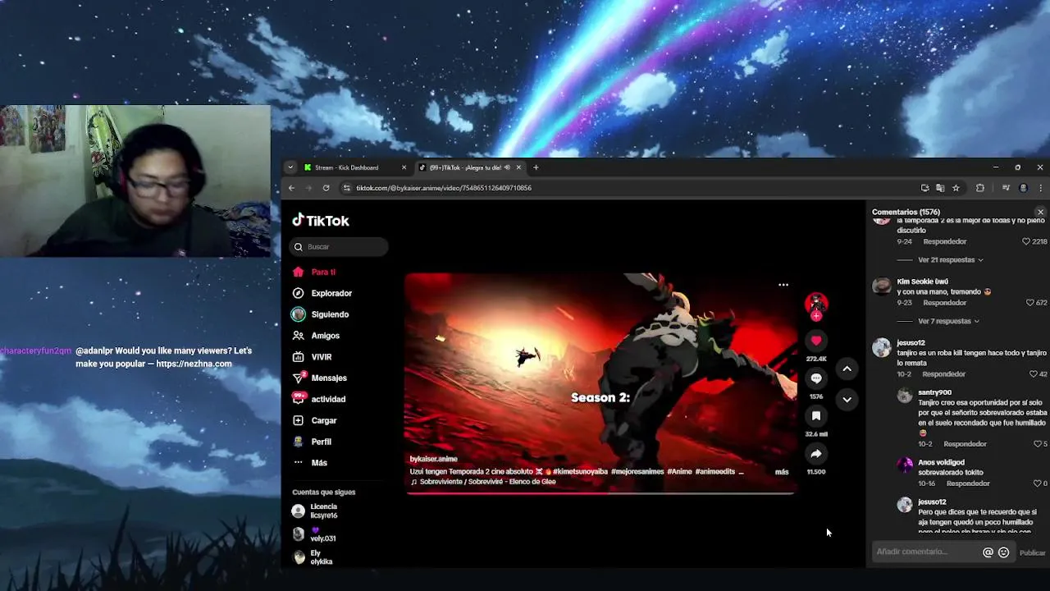This screenshot has height=591, width=1050.
Task: Like the comment with 2218 likes
Action: click(x=1026, y=242)
